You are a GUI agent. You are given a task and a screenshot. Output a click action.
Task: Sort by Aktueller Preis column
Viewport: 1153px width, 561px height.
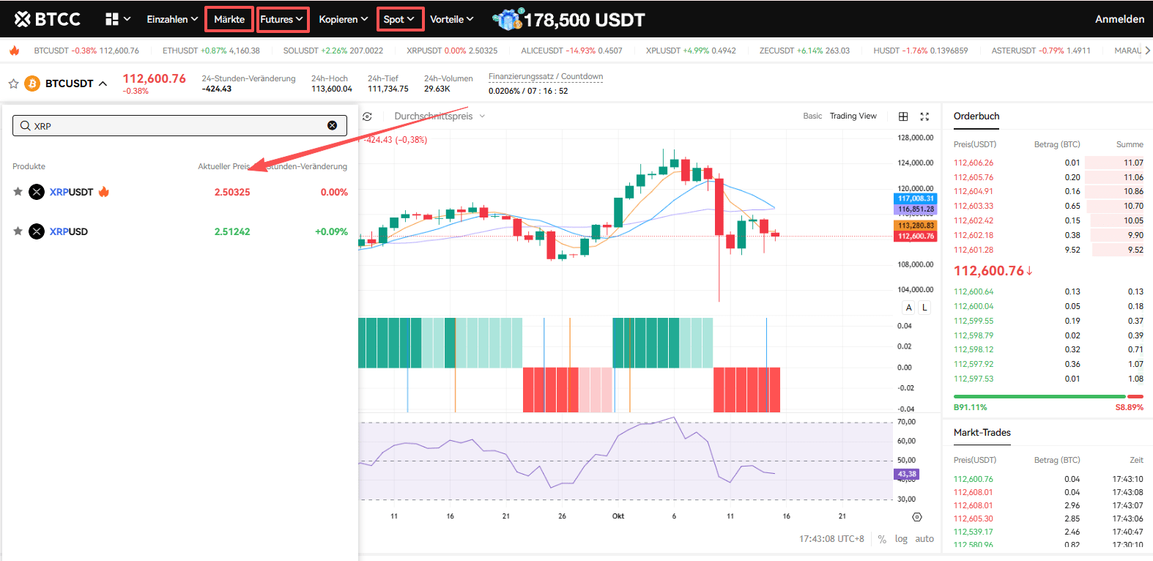(x=223, y=166)
